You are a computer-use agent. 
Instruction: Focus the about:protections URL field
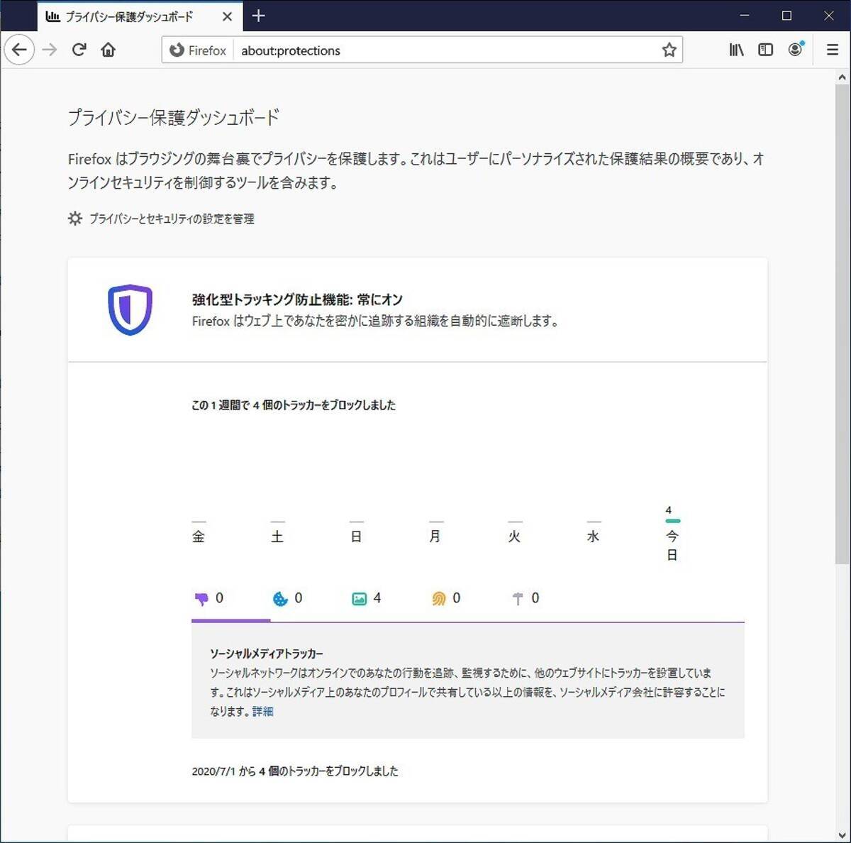pos(445,50)
